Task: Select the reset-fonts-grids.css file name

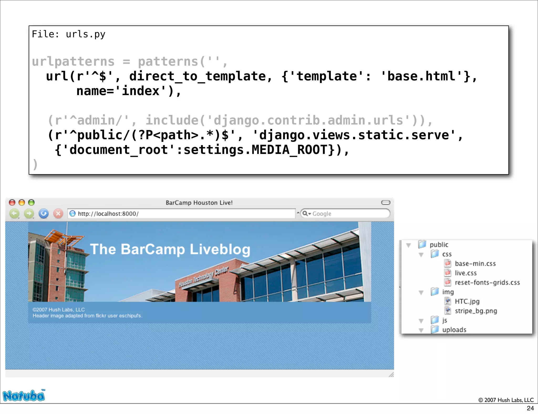Action: 487,282
